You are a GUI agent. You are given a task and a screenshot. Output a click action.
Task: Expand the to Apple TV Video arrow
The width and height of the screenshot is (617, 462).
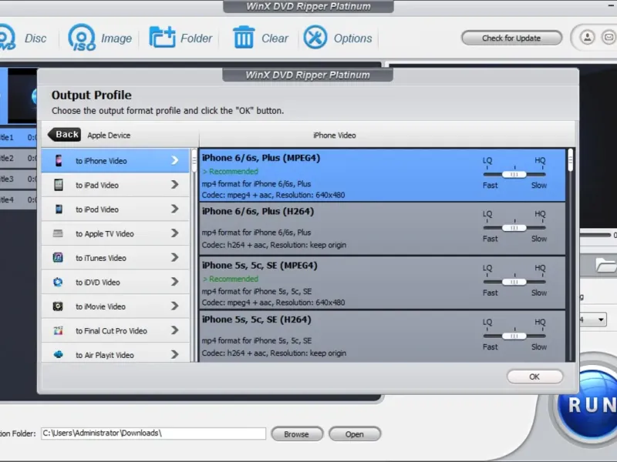tap(175, 233)
